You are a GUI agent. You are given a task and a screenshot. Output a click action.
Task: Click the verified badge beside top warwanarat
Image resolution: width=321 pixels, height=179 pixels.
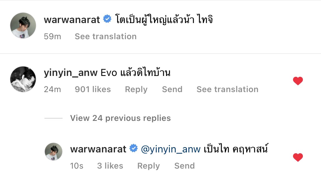pos(107,19)
